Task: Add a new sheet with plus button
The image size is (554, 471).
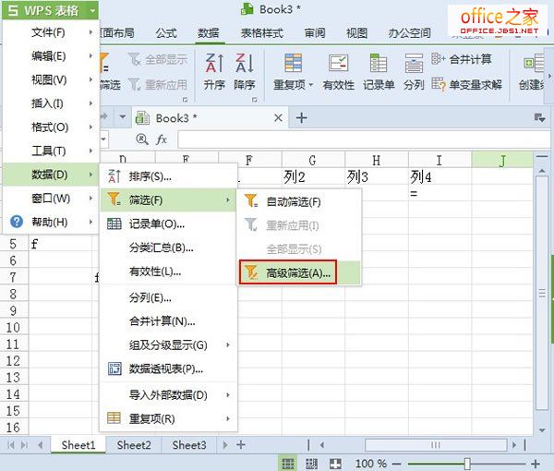Action: click(x=241, y=444)
